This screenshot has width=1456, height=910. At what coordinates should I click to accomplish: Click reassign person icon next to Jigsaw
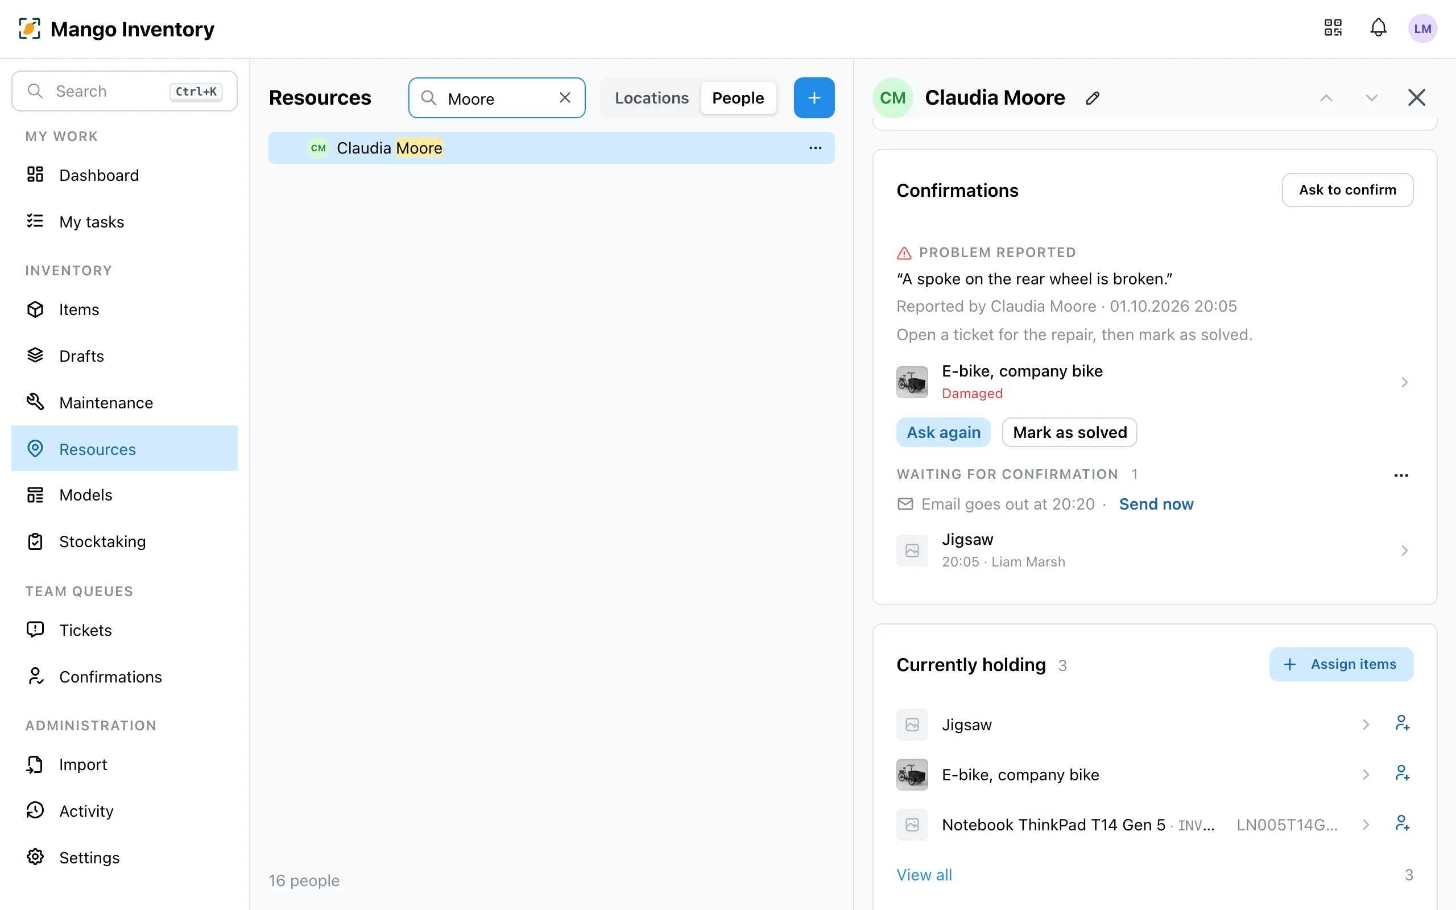coord(1403,724)
